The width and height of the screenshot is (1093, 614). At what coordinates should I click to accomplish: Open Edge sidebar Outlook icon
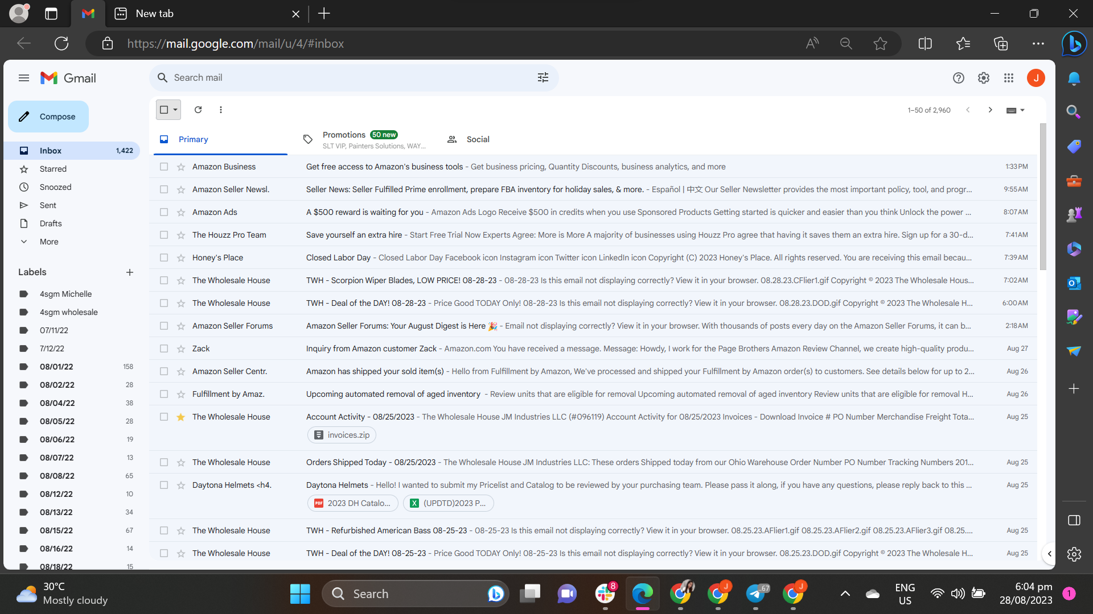(x=1074, y=283)
